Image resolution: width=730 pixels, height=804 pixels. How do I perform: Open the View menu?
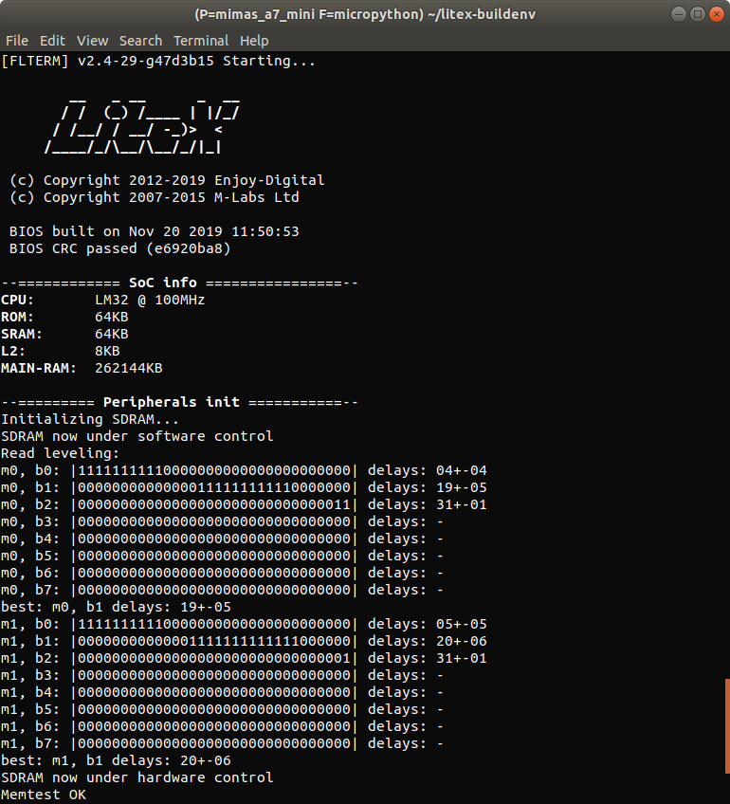(92, 41)
